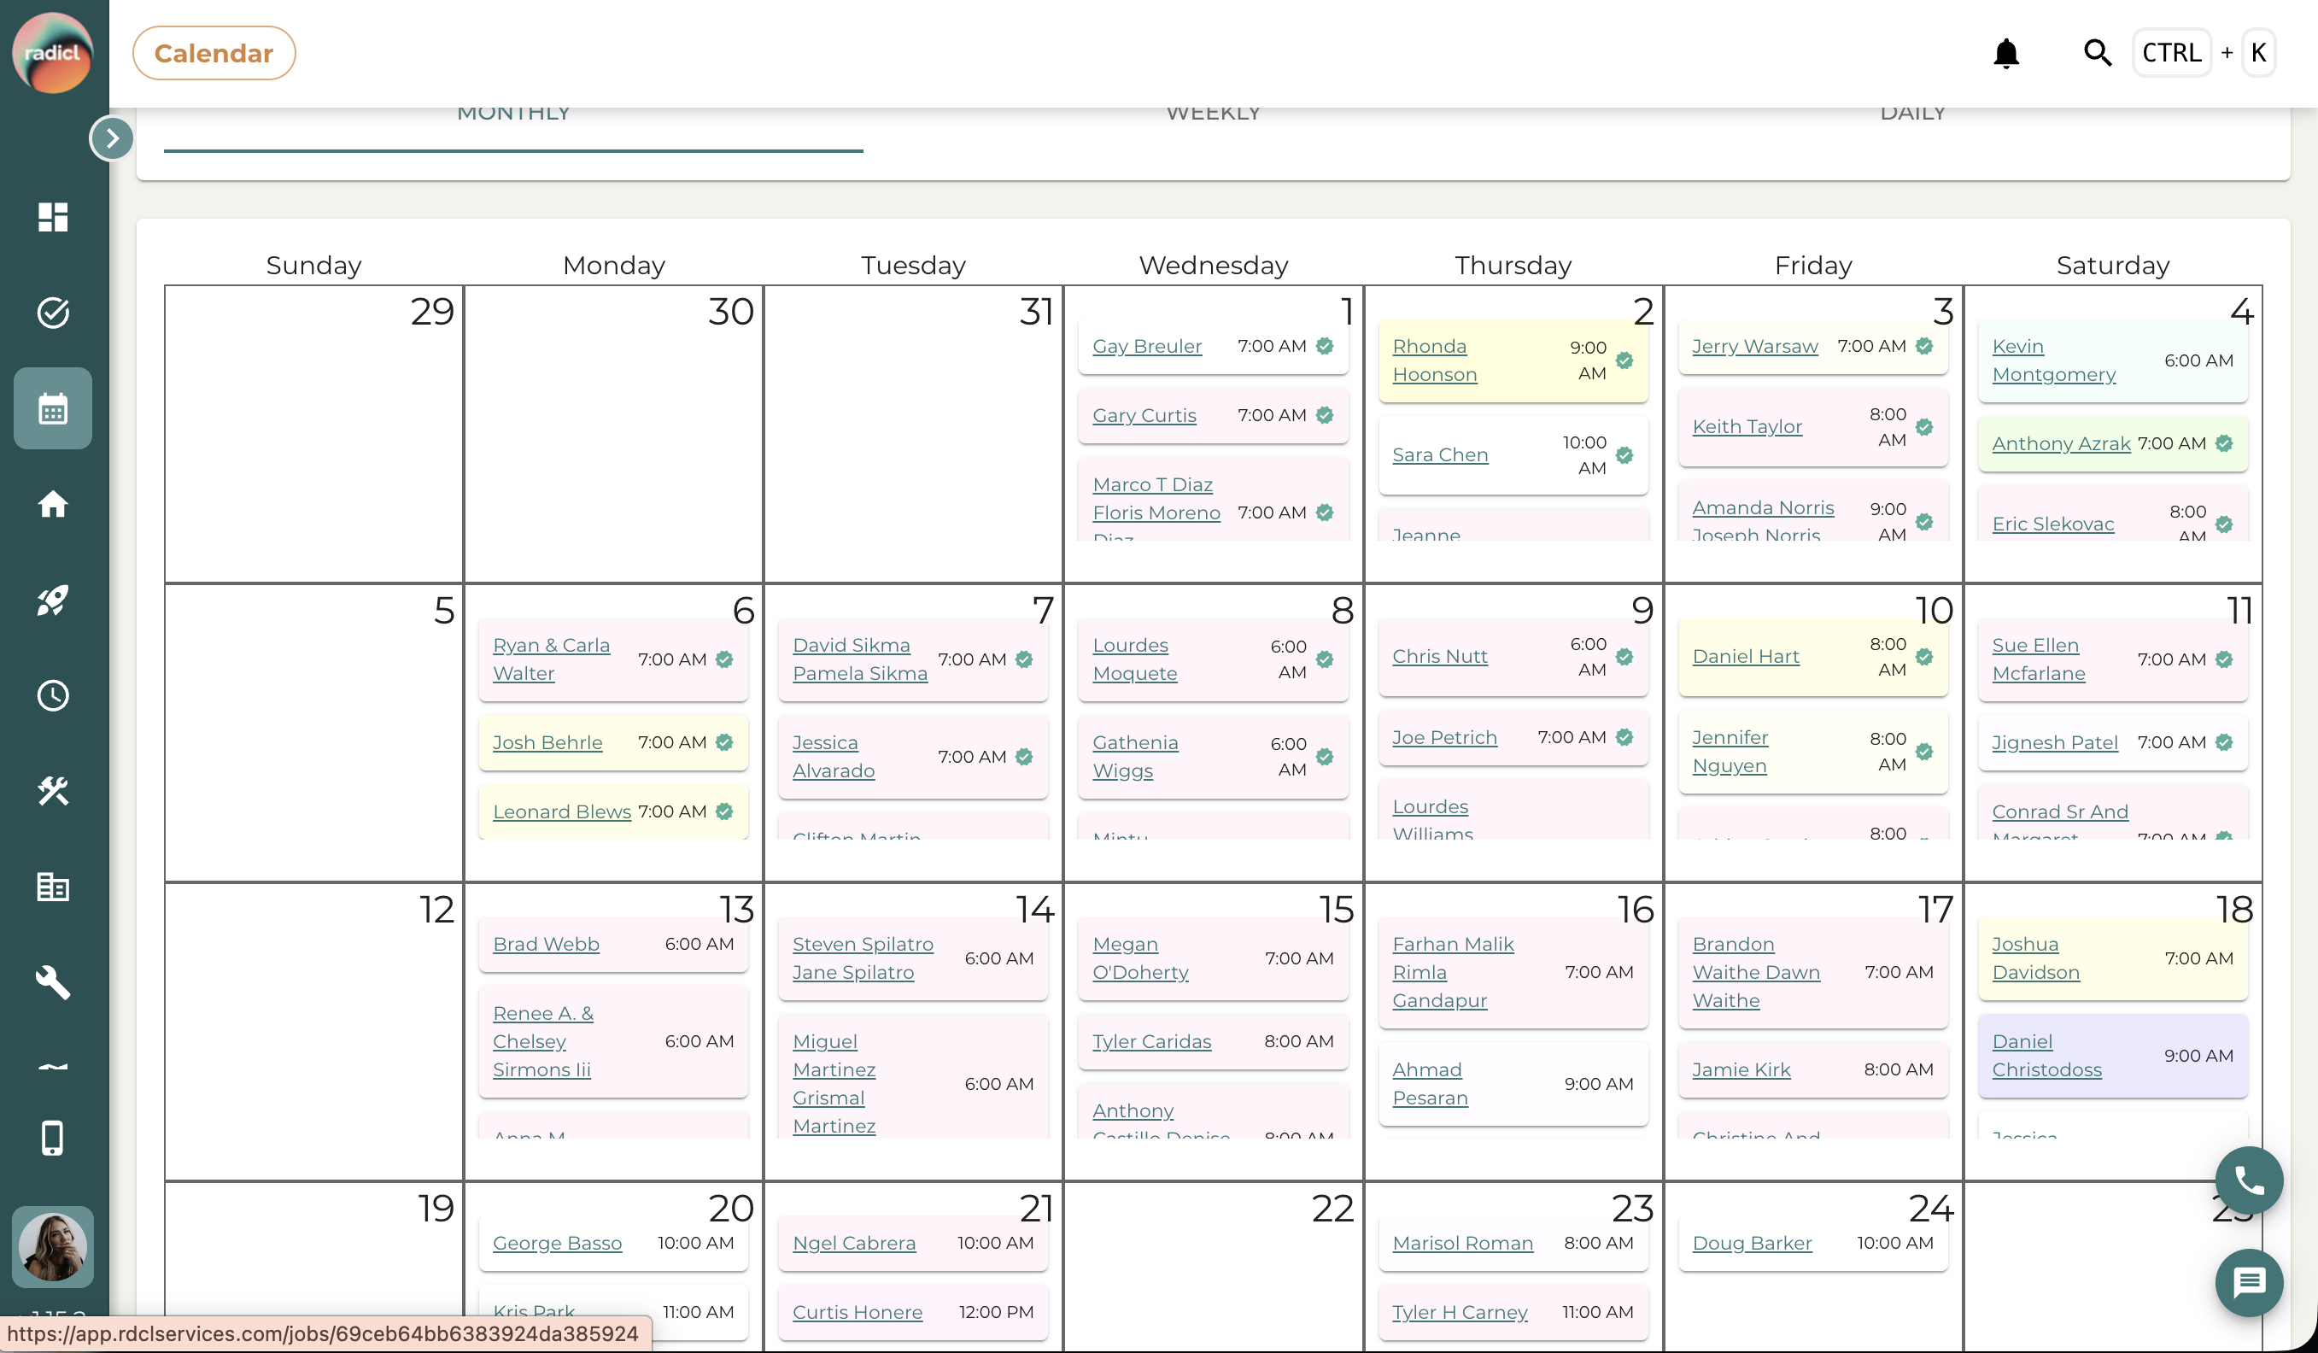Click the notification bell icon
The width and height of the screenshot is (2318, 1353).
point(2007,52)
